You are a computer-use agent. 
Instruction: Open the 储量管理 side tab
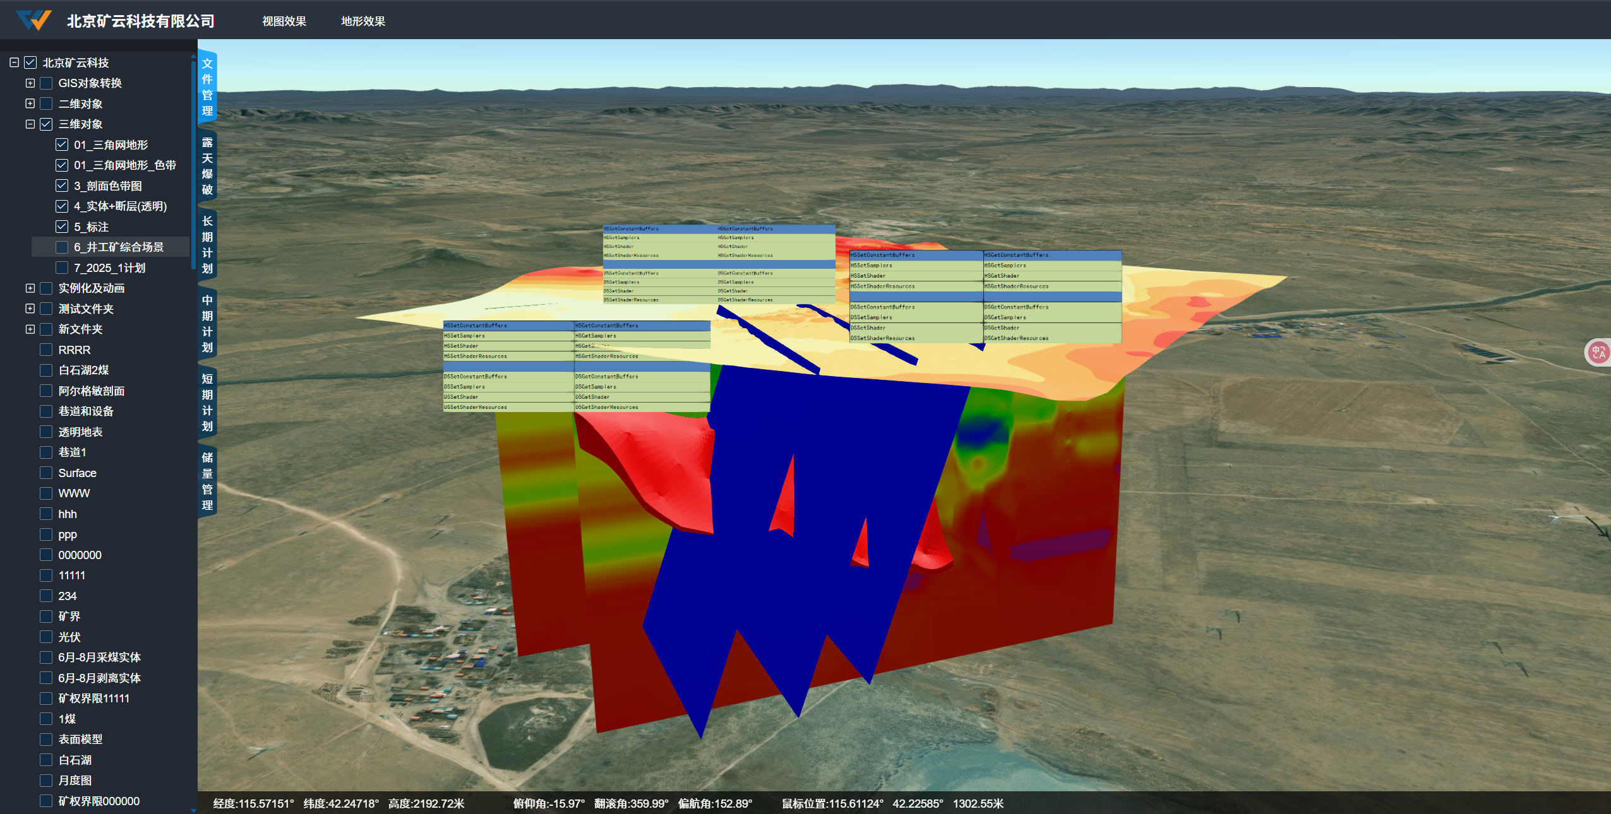(x=207, y=481)
